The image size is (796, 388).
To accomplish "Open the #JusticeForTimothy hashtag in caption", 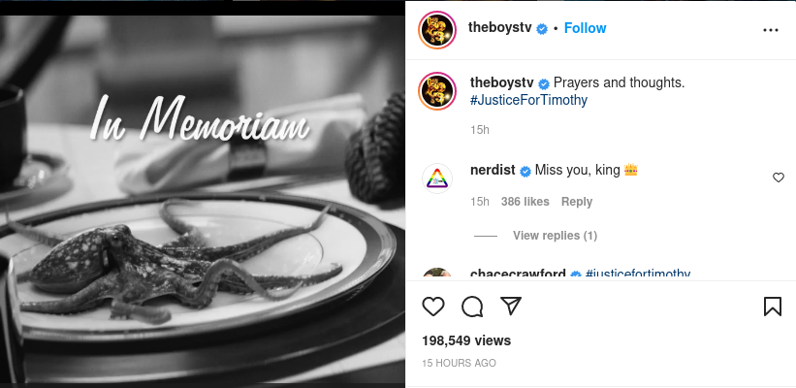I will (528, 100).
